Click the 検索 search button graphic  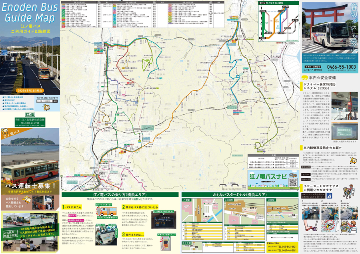[55, 101]
